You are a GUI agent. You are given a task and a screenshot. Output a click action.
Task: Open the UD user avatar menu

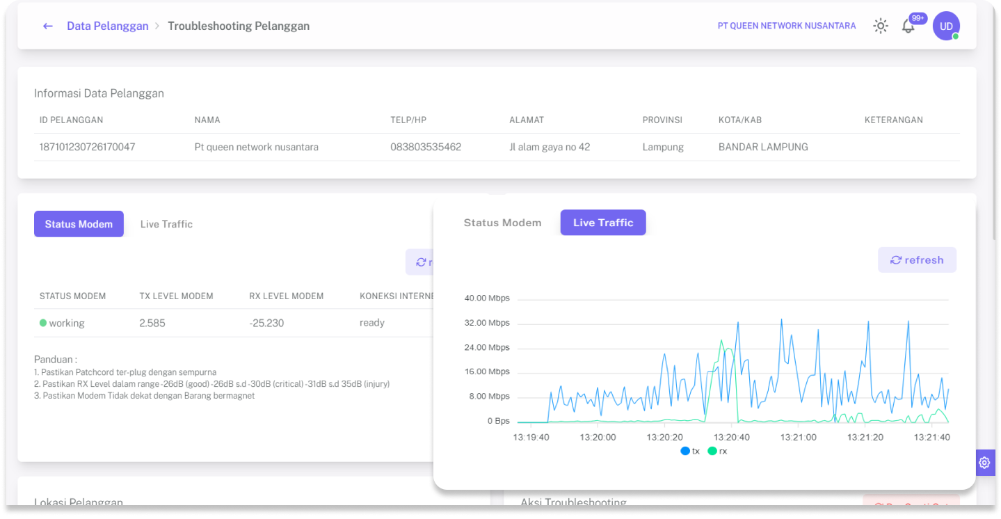point(946,26)
